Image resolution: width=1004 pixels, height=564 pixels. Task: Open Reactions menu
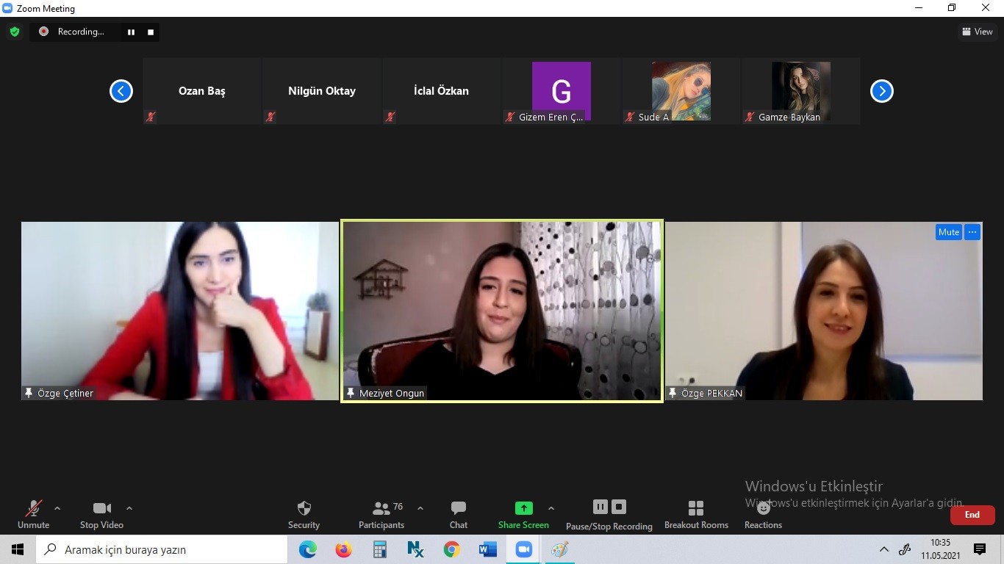point(763,514)
